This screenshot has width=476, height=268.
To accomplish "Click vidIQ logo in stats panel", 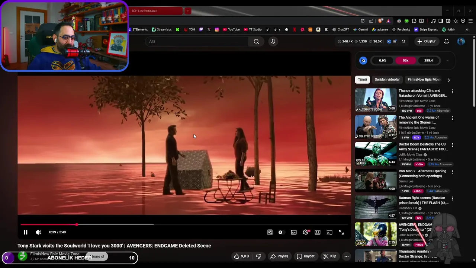I will pyautogui.click(x=363, y=60).
